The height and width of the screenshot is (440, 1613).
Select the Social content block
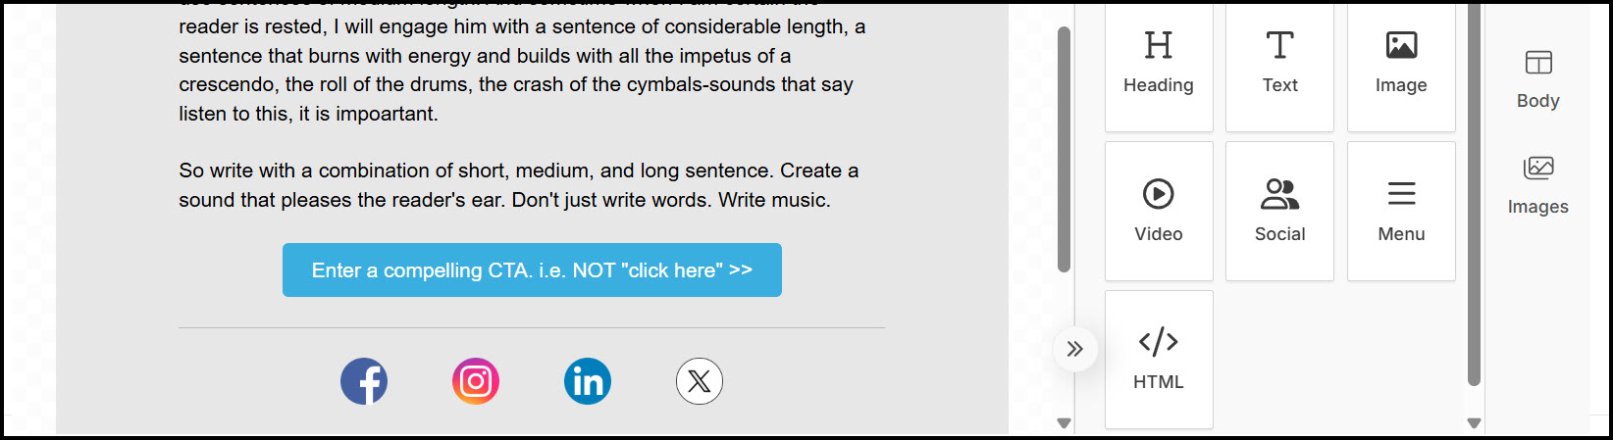[x=1279, y=211]
